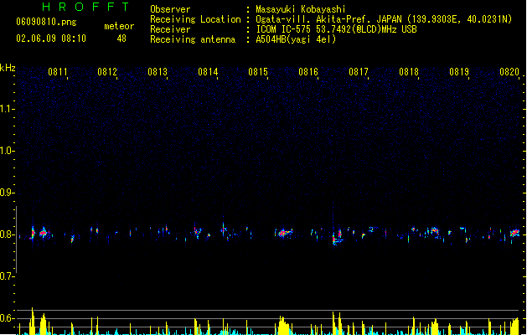
Task: Click the 0.6 frequency axis label
Action: point(7,318)
